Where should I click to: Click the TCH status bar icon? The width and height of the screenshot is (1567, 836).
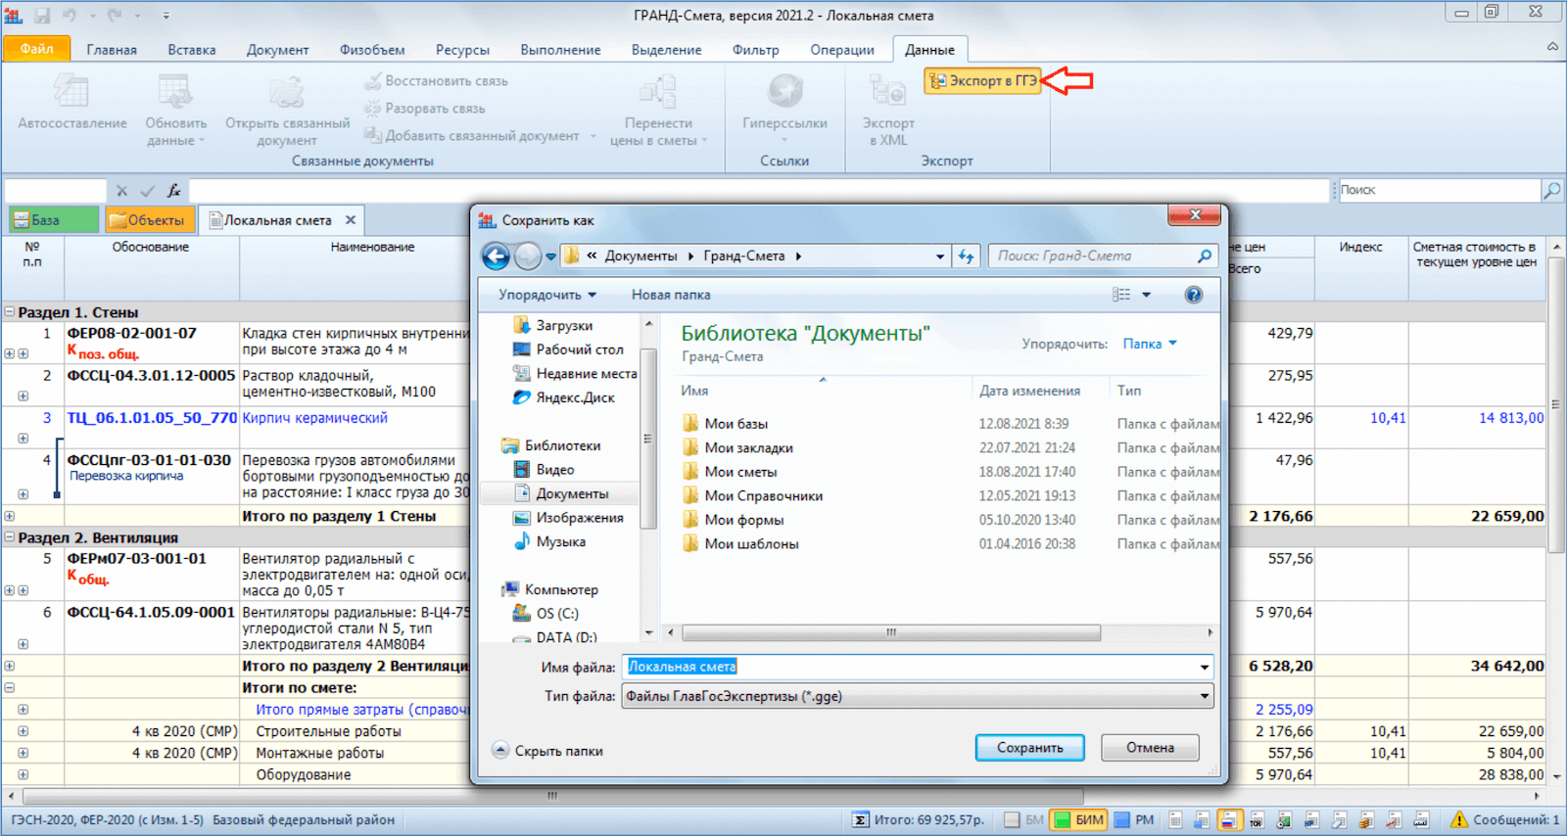[1256, 820]
